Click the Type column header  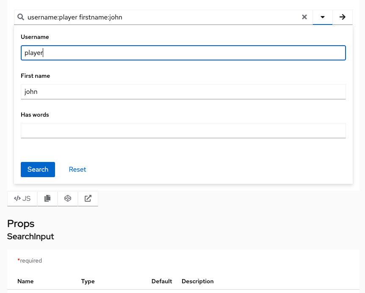tap(88, 281)
